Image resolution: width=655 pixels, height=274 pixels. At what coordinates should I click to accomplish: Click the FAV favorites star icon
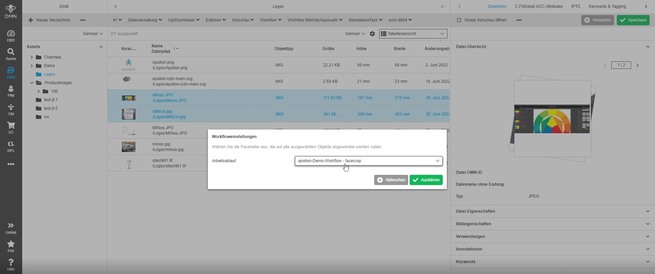pos(11,246)
